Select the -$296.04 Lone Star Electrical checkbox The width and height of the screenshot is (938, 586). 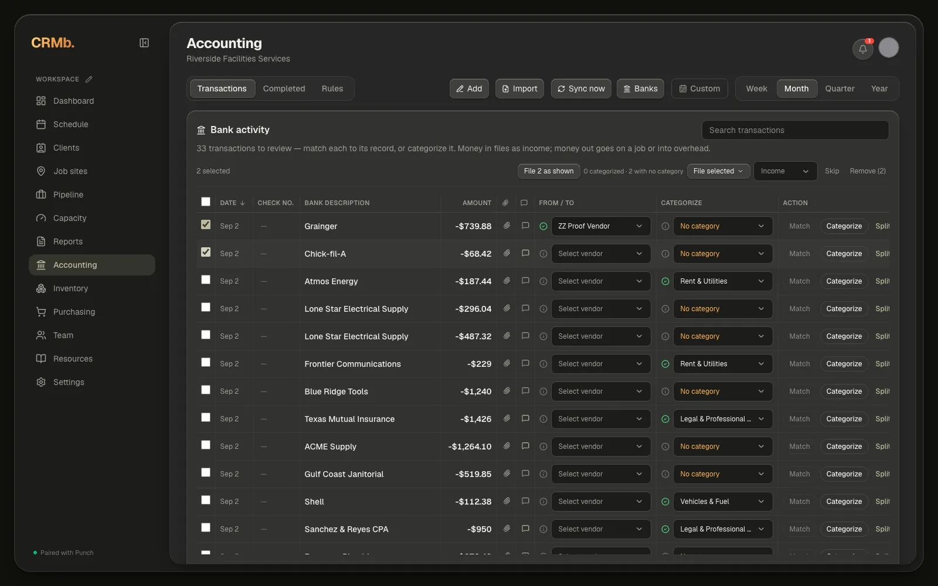tap(206, 307)
